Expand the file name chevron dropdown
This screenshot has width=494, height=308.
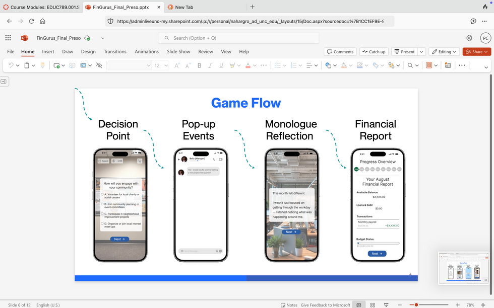pyautogui.click(x=103, y=38)
